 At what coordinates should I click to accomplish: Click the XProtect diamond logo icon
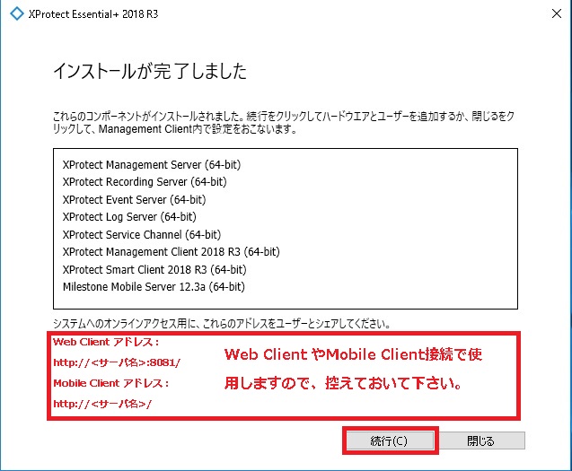coord(16,13)
